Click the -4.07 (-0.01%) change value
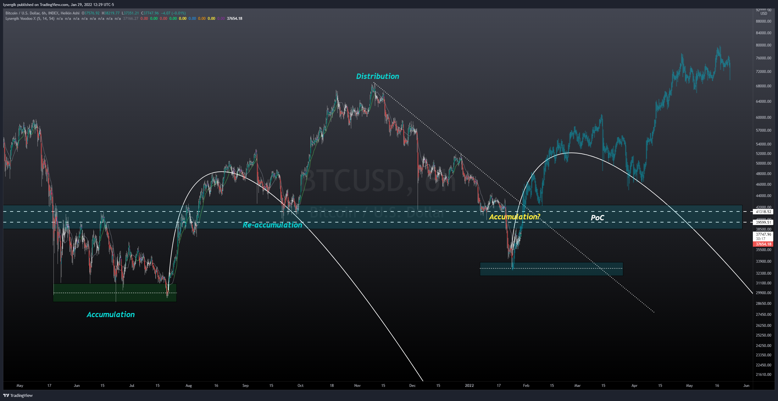Viewport: 778px width, 401px height. pos(173,13)
